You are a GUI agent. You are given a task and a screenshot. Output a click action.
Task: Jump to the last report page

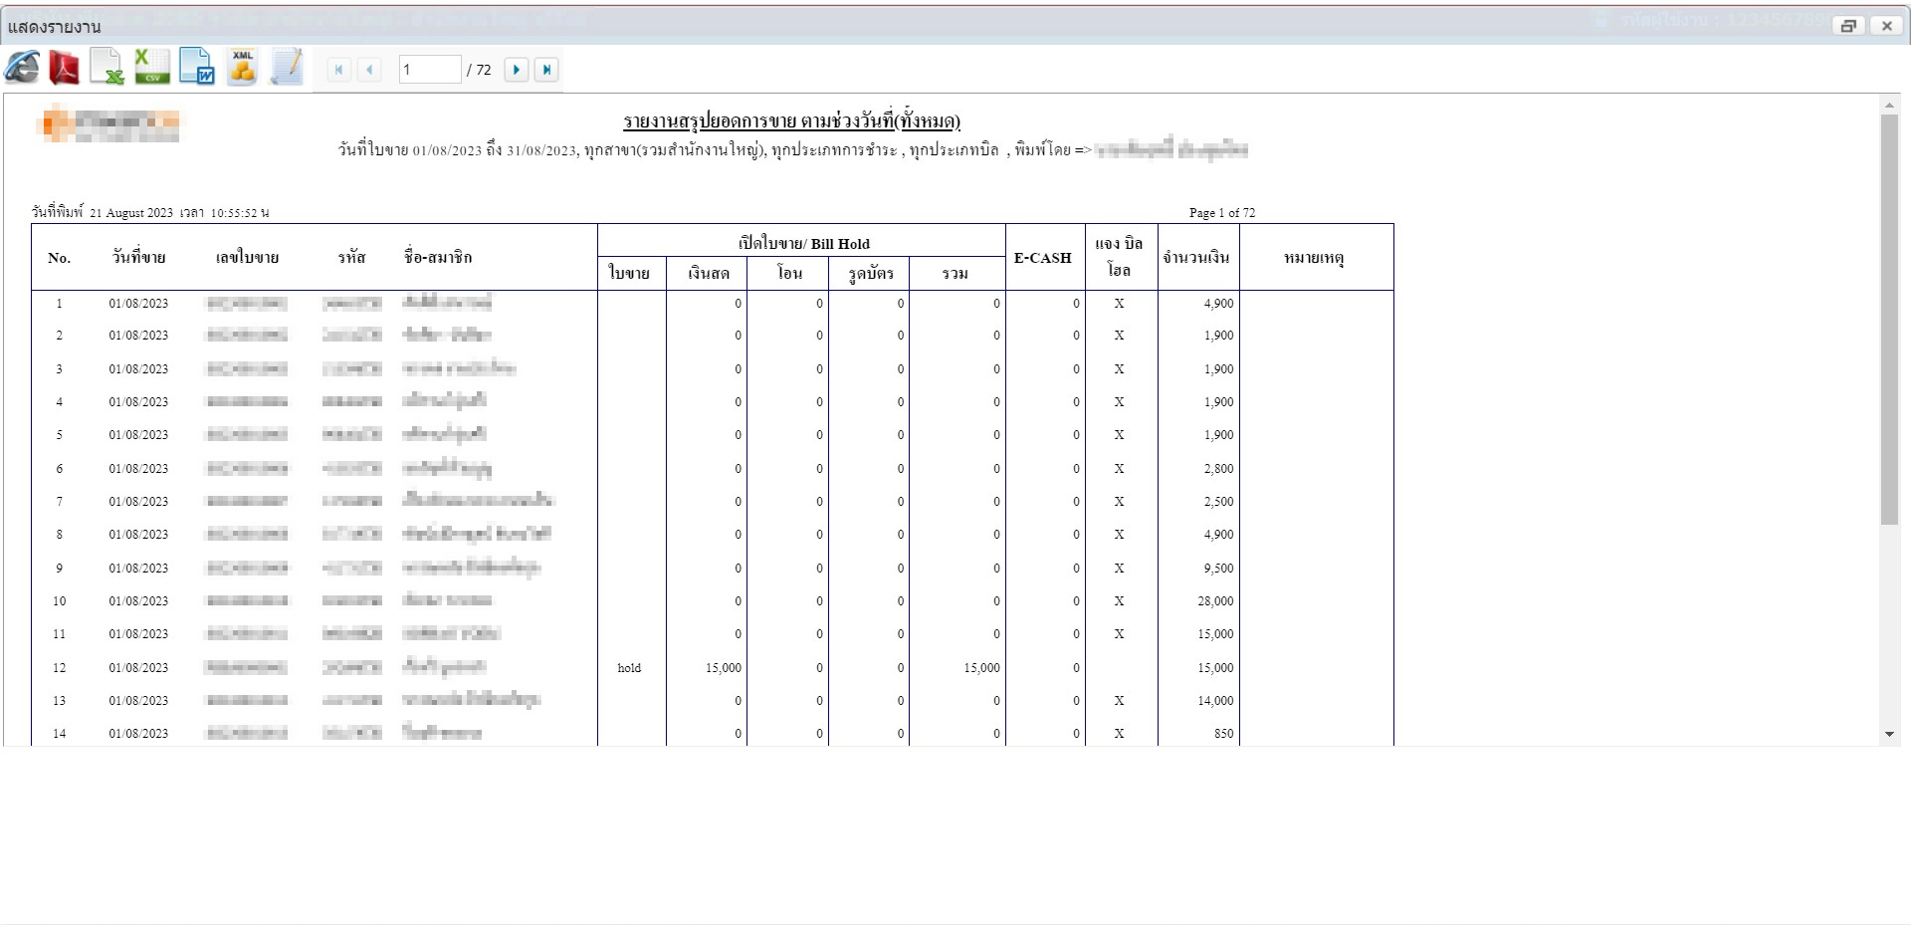pos(546,70)
